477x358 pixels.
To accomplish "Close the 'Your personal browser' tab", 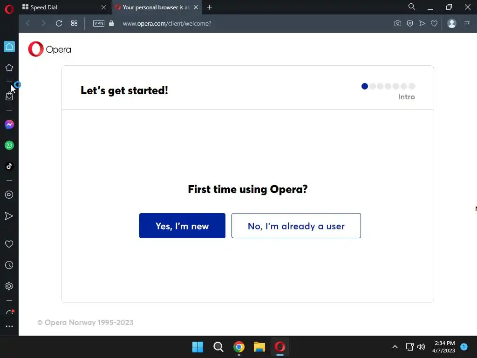I will (196, 7).
